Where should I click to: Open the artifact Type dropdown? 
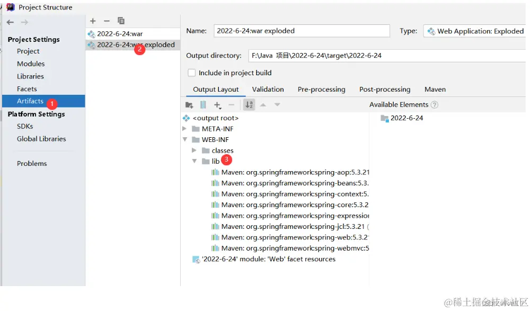coord(474,31)
